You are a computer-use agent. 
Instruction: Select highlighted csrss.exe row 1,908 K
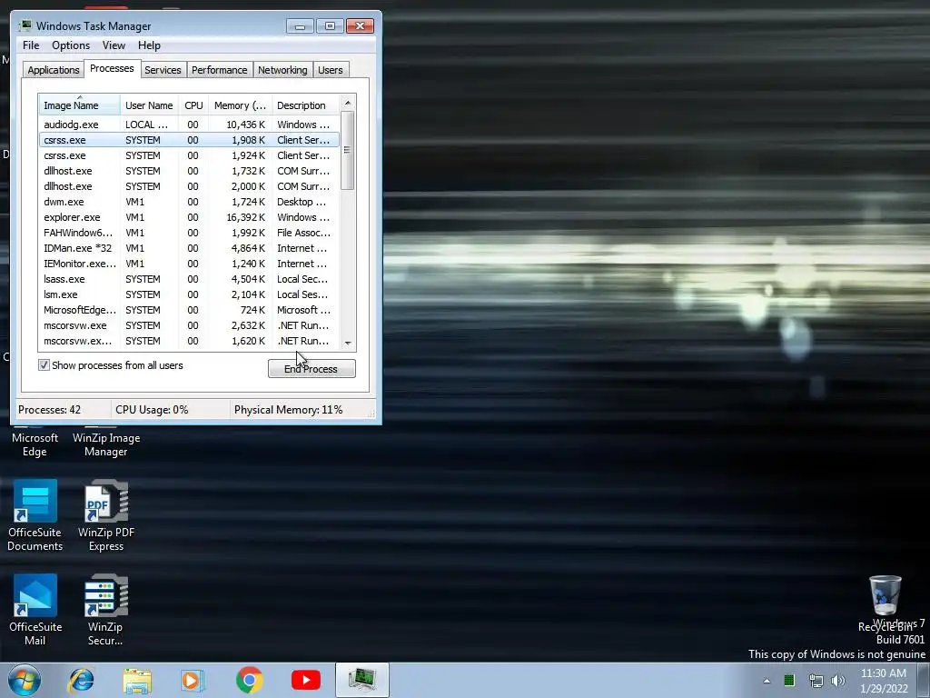[189, 140]
